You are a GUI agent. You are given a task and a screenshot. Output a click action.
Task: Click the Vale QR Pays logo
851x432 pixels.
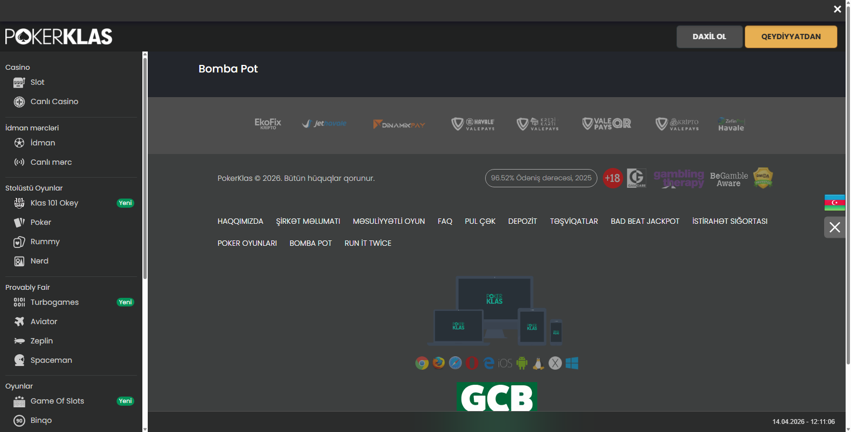pyautogui.click(x=607, y=124)
